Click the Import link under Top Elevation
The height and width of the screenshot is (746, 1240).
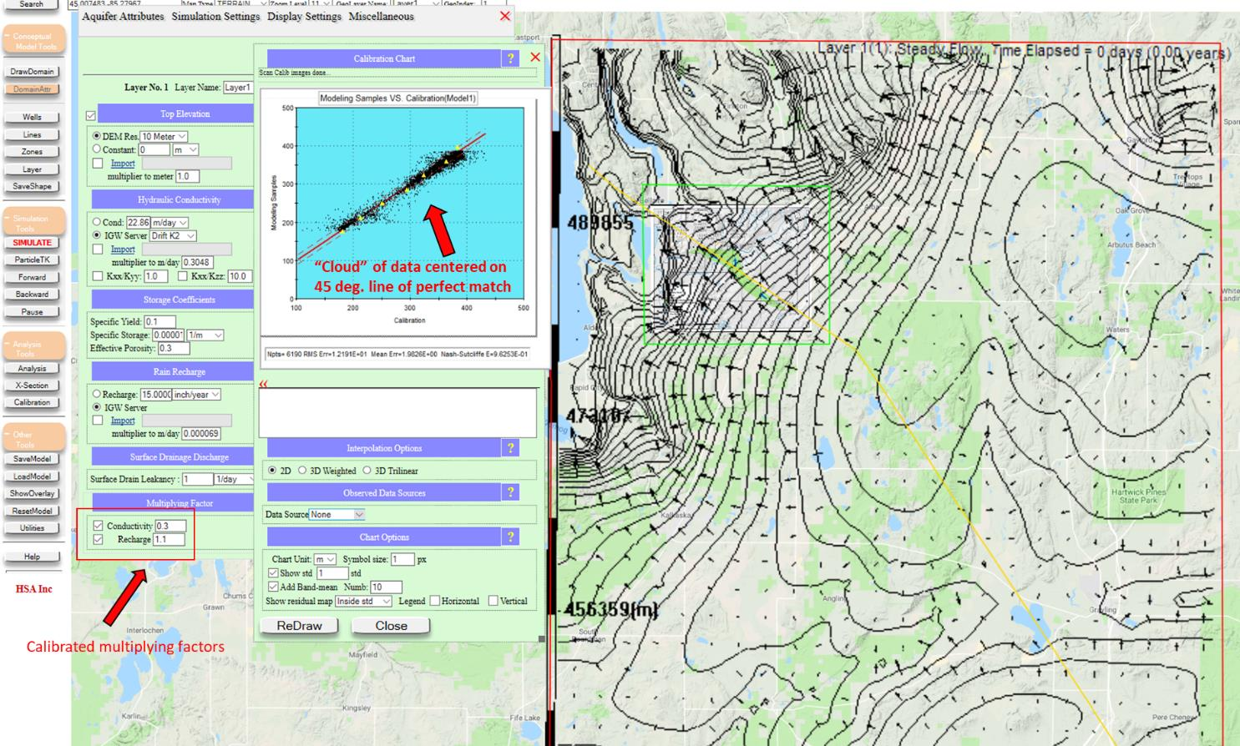pos(123,164)
